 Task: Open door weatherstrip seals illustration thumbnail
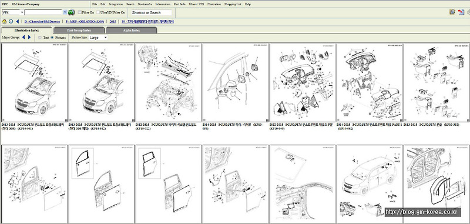tap(437, 184)
